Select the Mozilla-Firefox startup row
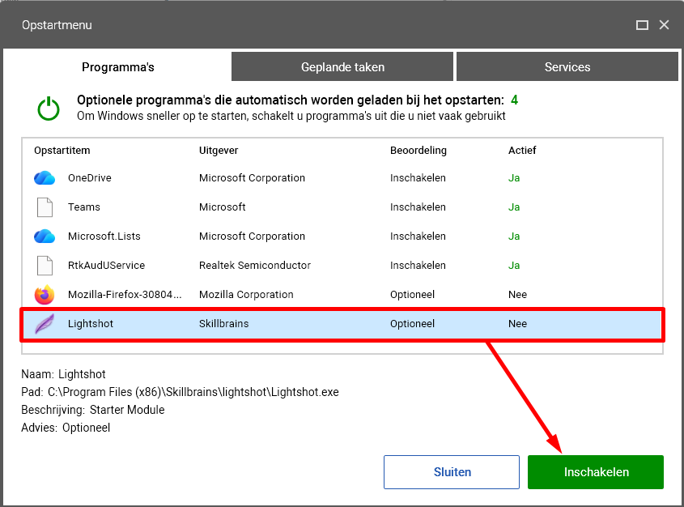 342,295
